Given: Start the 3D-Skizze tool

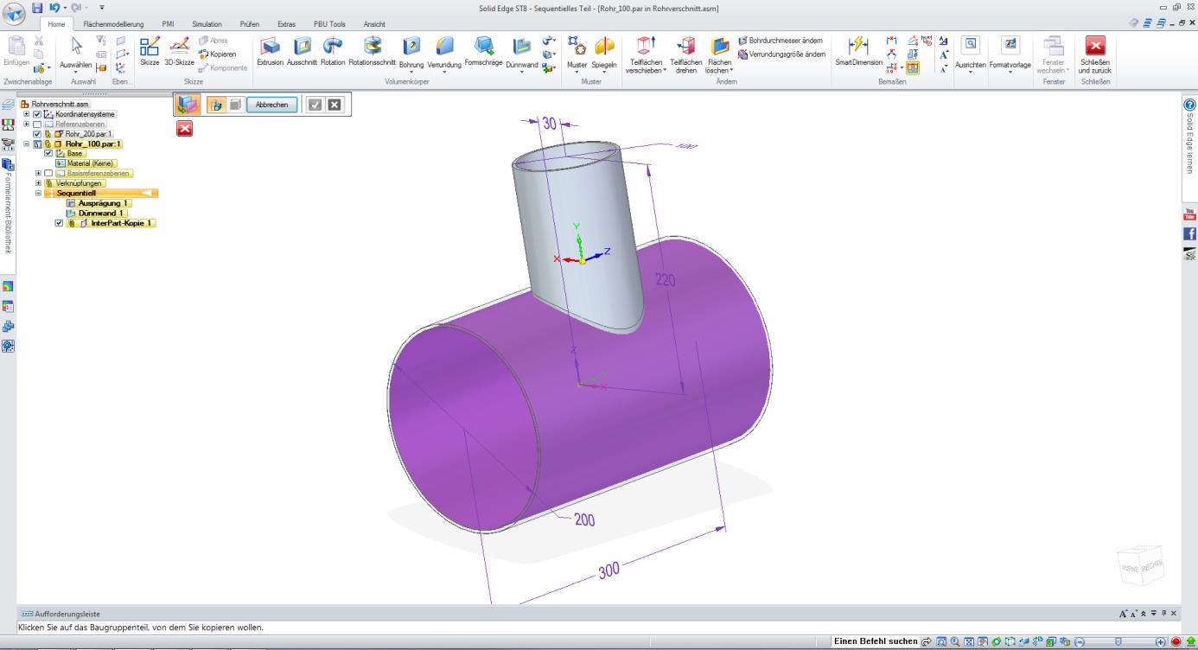Looking at the screenshot, I should [x=179, y=51].
